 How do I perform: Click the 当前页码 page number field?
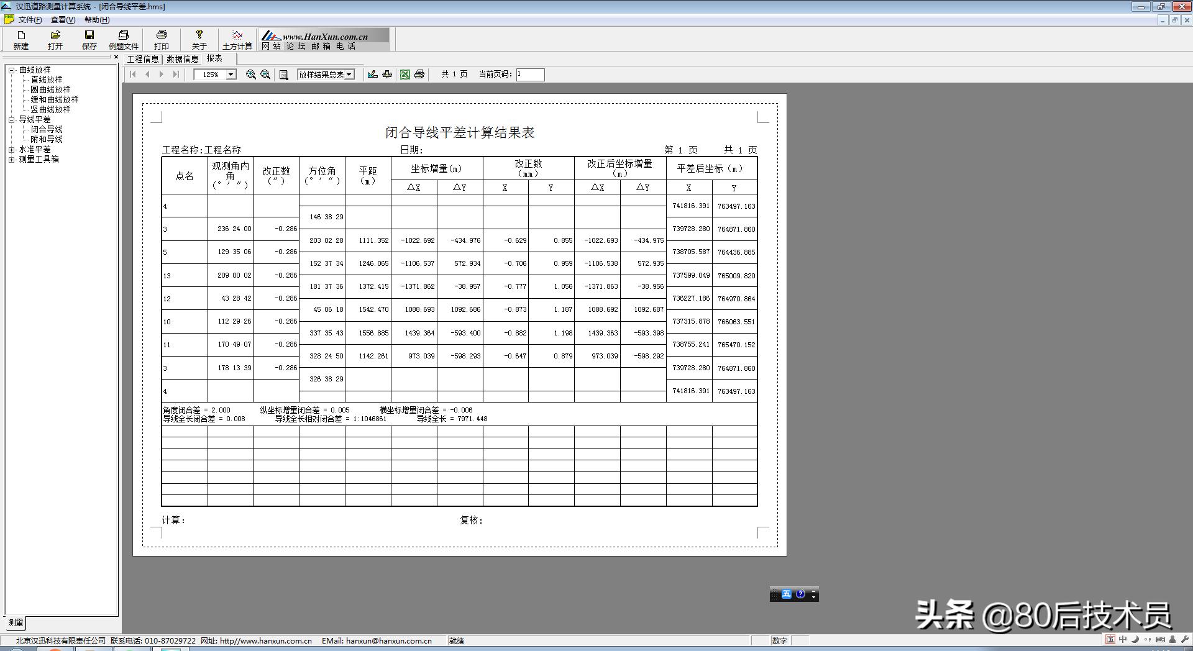pos(530,75)
